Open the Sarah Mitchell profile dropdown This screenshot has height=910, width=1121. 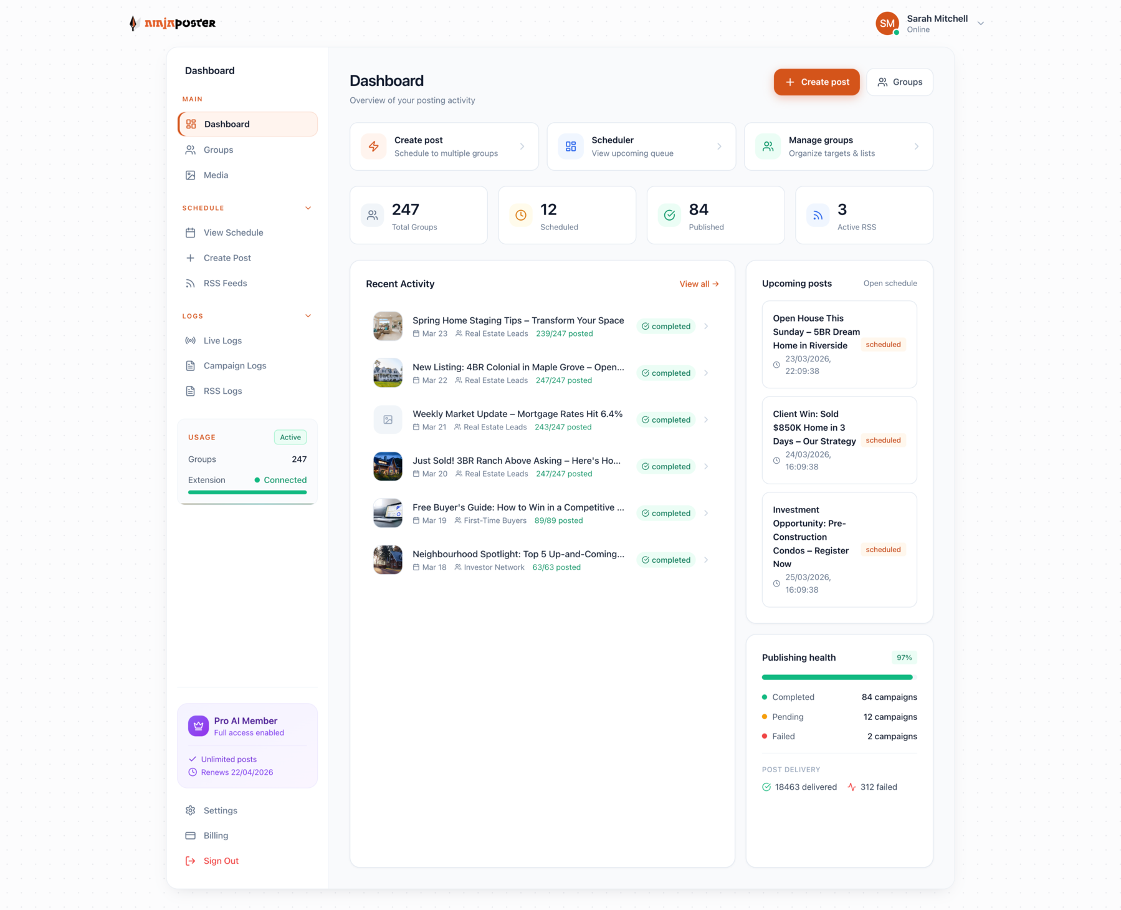[x=981, y=23]
